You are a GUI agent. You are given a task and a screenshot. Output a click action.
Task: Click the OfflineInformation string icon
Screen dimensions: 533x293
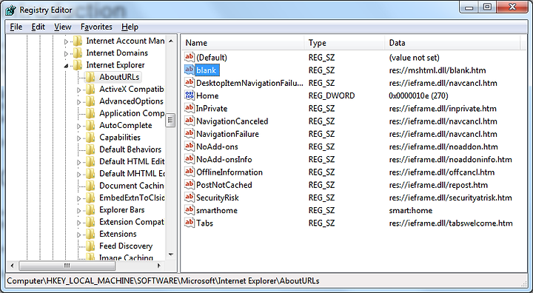click(x=189, y=172)
